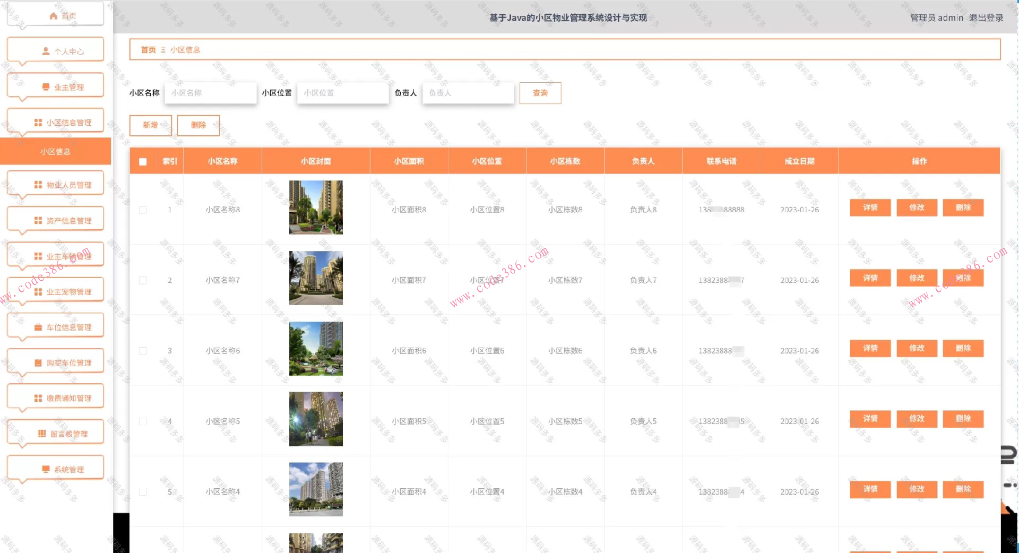The width and height of the screenshot is (1019, 553).
Task: Go to 首页 in the breadcrumb
Action: 148,50
